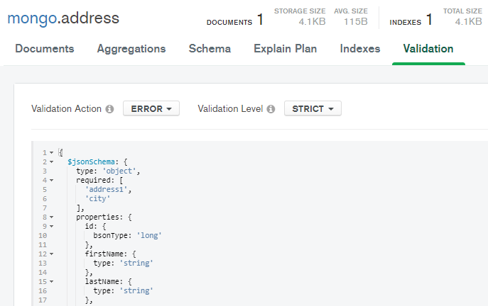
Task: Collapse the properties block on line 8
Action: click(52, 217)
